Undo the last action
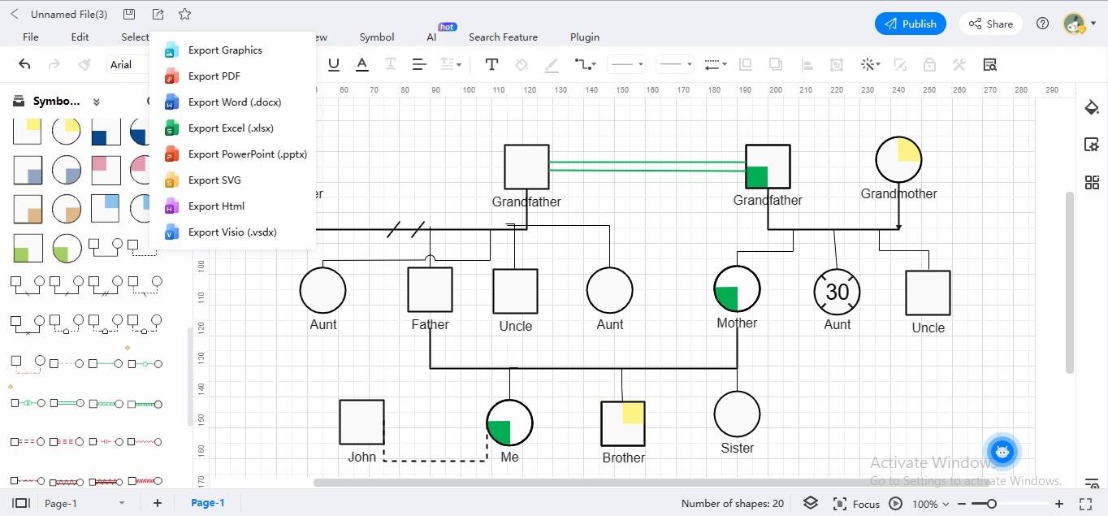1108x516 pixels. point(24,64)
